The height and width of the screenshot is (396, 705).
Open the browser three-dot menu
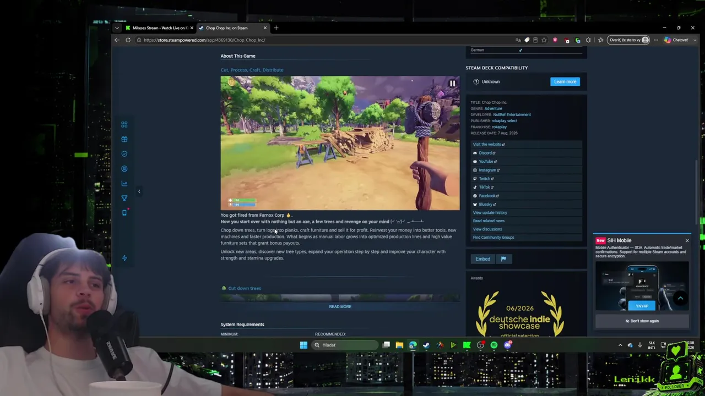[655, 40]
